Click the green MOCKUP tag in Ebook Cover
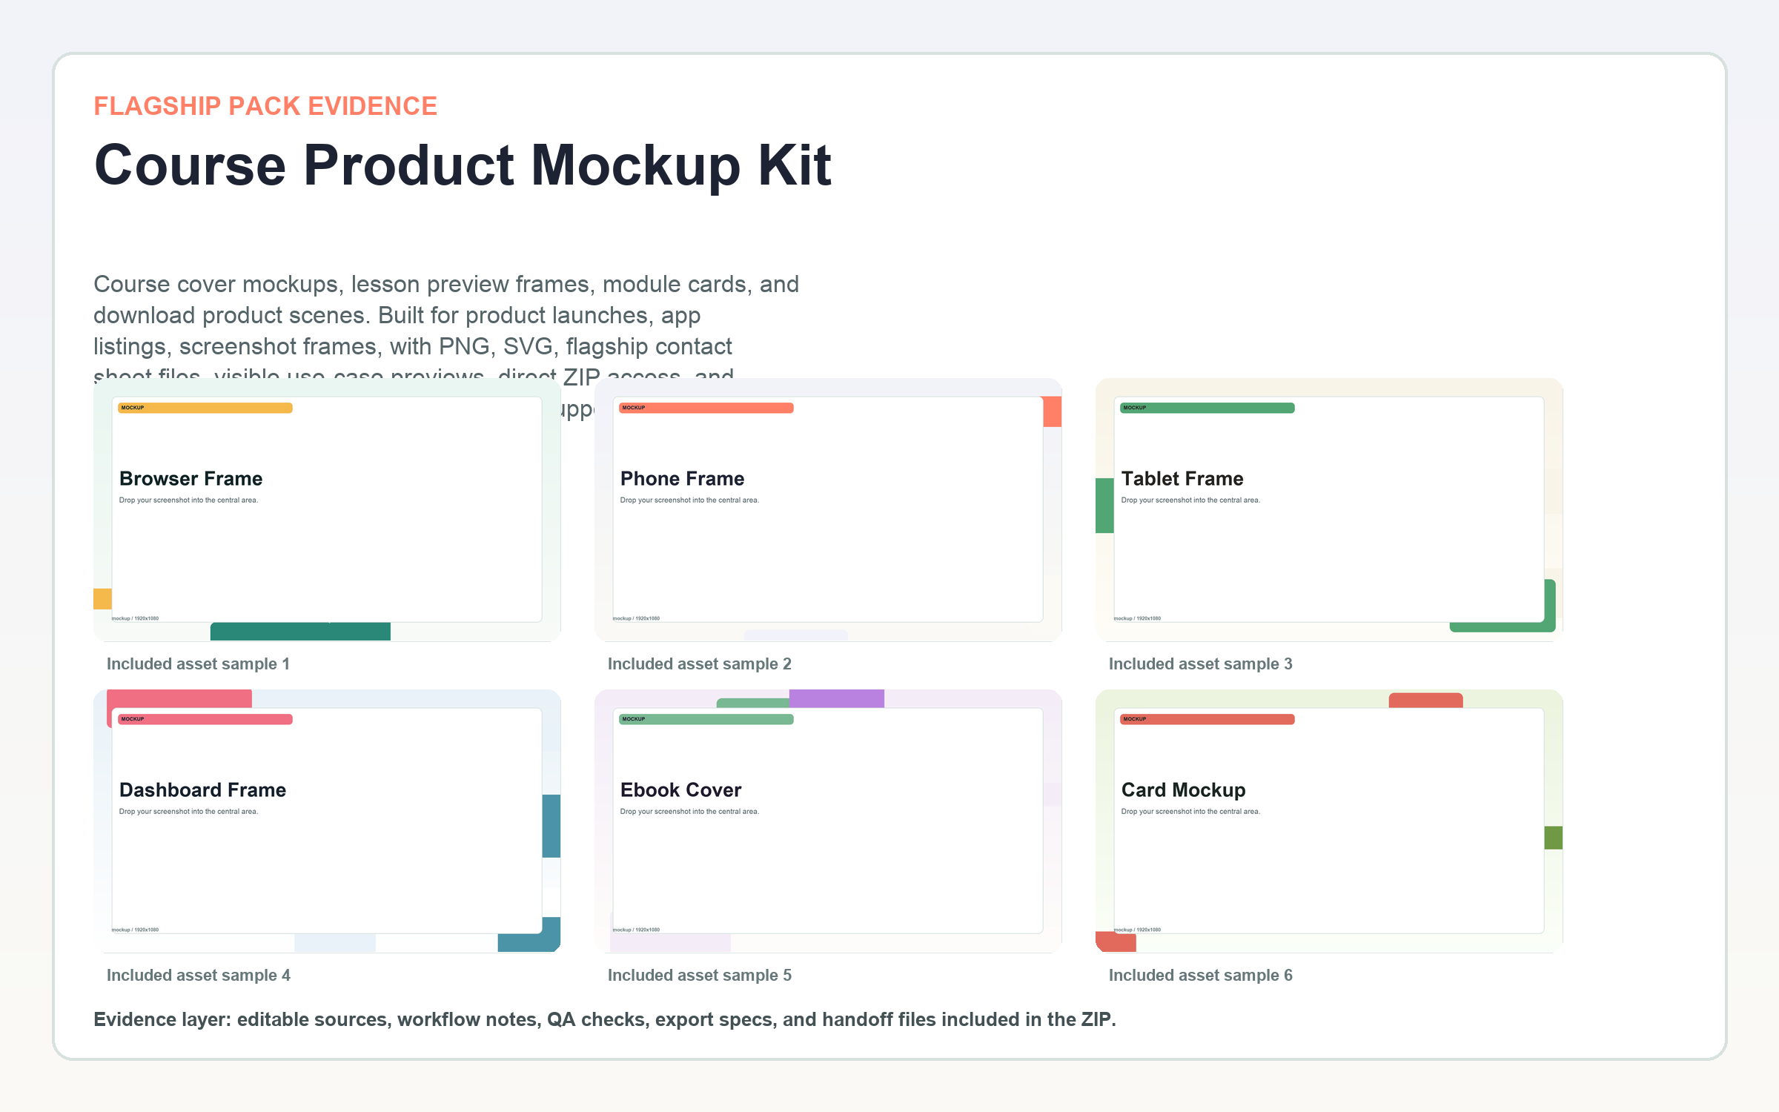Viewport: 1779px width, 1112px height. [x=706, y=719]
